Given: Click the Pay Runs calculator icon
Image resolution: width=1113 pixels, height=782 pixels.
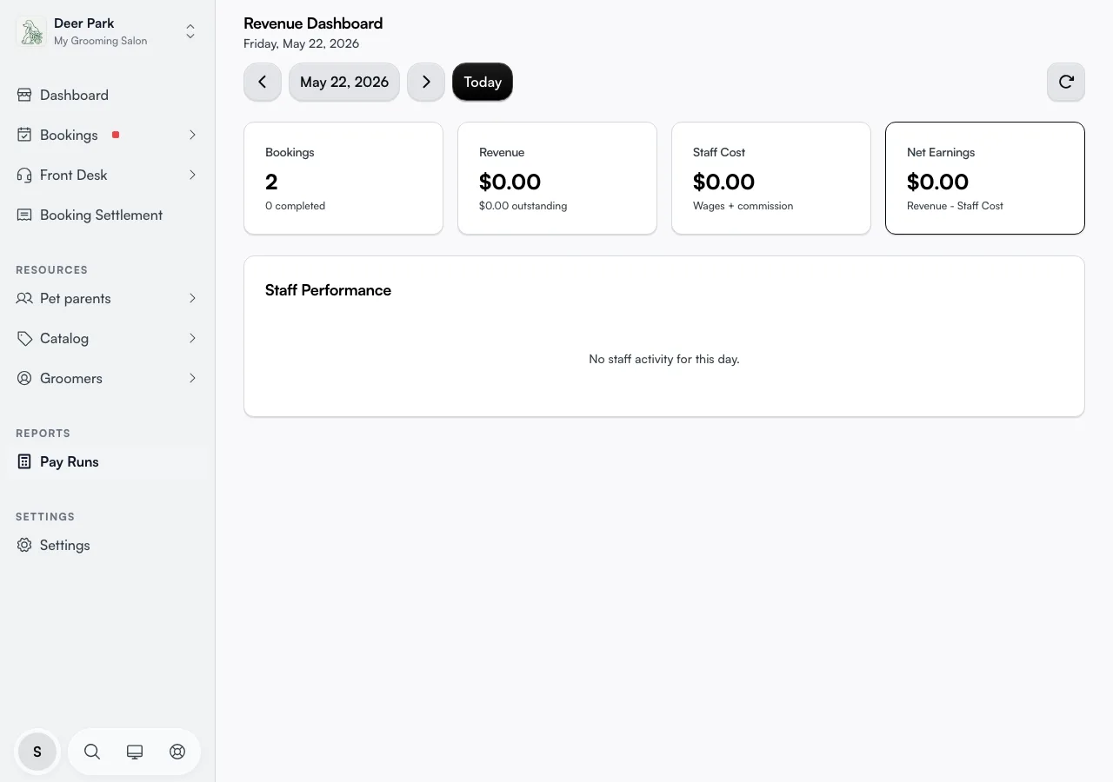Looking at the screenshot, I should (24, 461).
